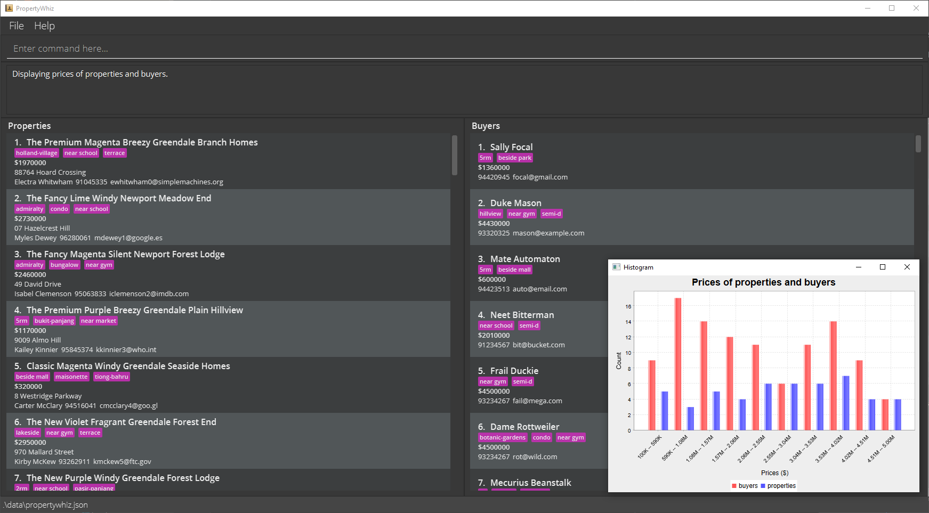Open the File menu
The image size is (929, 513).
16,26
